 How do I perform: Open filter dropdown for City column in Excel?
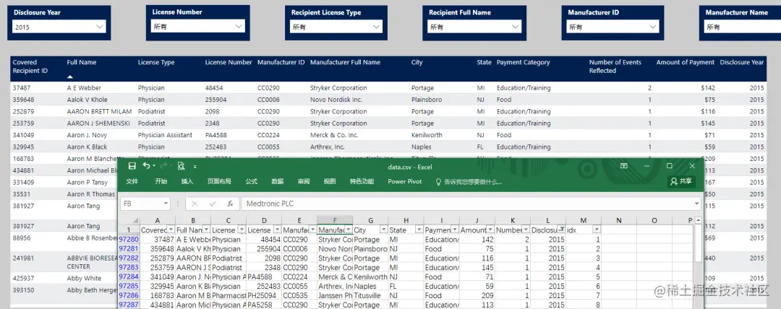tap(383, 230)
